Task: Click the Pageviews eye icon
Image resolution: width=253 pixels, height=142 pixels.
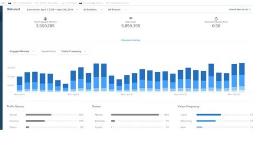Action: (x=131, y=18)
